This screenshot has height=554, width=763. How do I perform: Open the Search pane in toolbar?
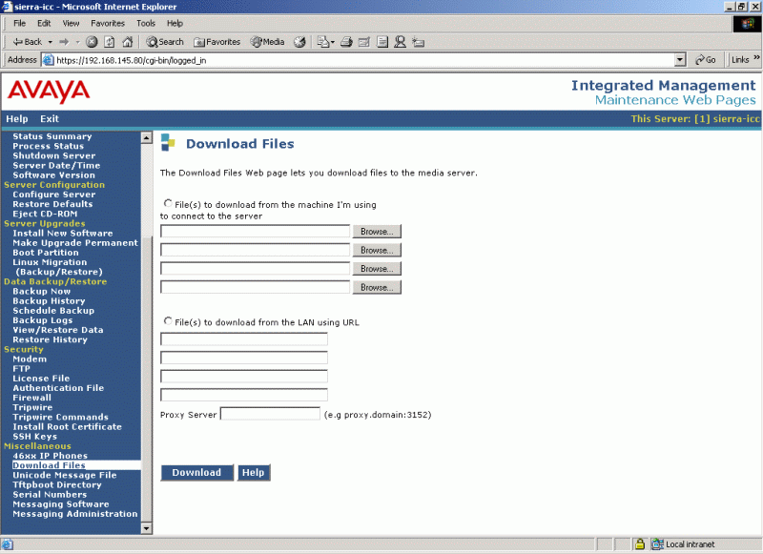[165, 42]
